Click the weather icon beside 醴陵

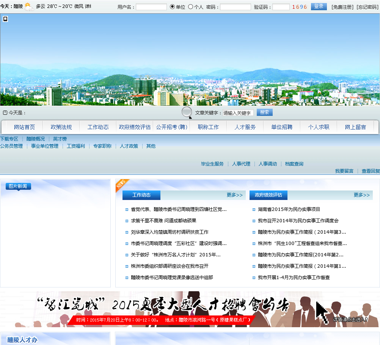pyautogui.click(x=29, y=6)
